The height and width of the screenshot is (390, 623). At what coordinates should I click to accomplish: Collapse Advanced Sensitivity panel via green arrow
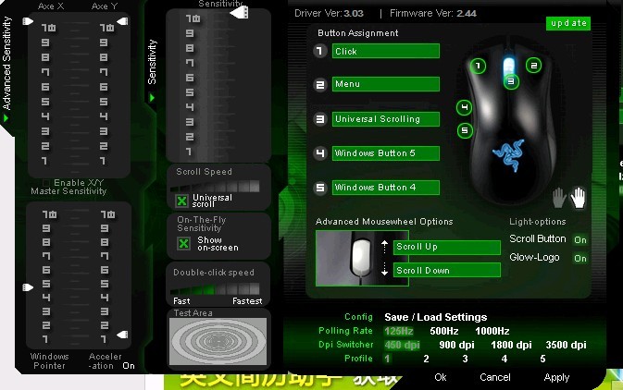(x=6, y=118)
